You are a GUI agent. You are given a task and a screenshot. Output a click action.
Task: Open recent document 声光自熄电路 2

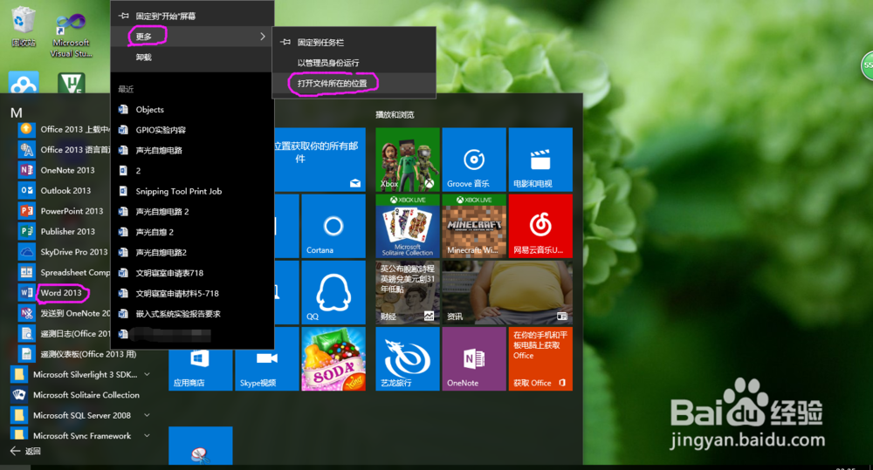click(x=192, y=211)
